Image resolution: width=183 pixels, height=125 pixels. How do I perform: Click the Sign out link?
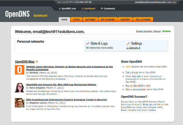pyautogui.click(x=171, y=2)
